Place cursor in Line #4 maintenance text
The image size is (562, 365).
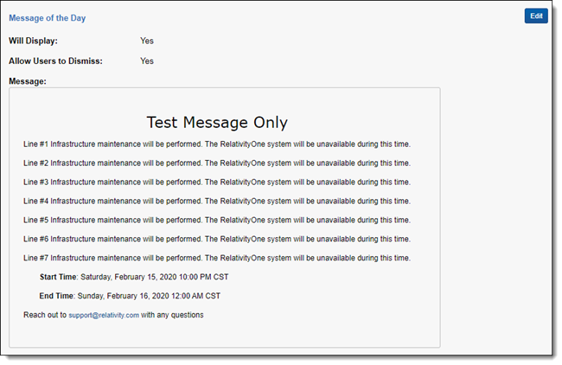pos(216,201)
